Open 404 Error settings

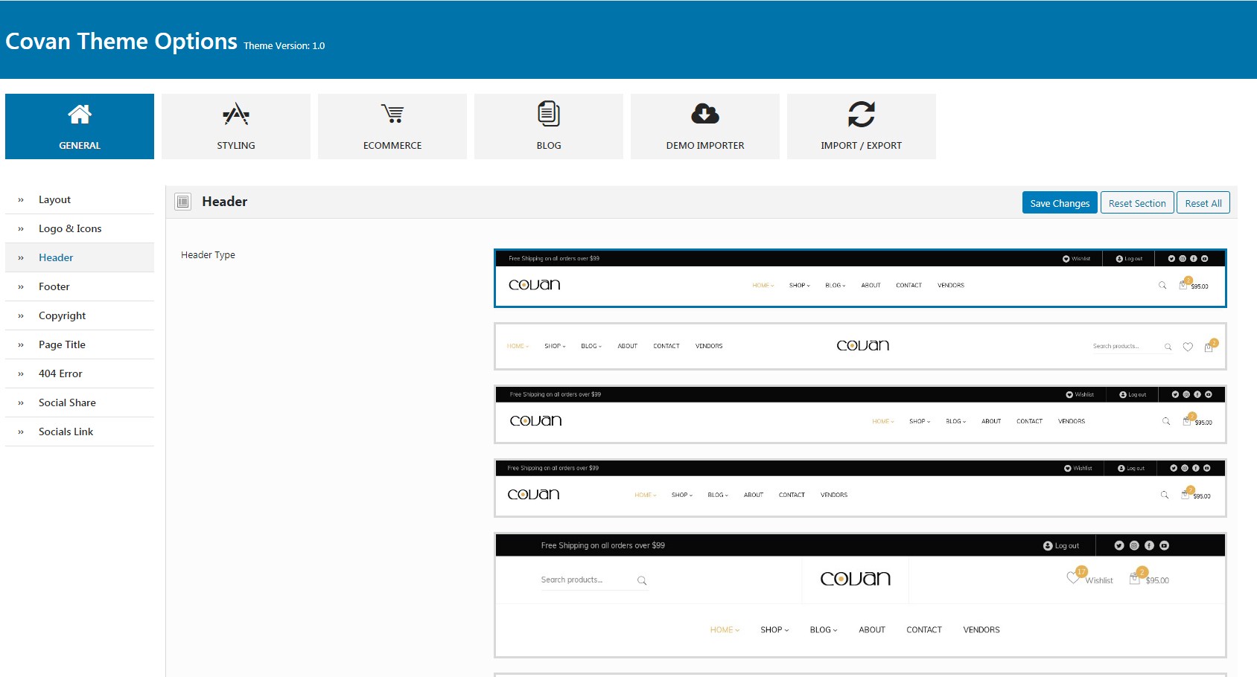click(x=80, y=373)
